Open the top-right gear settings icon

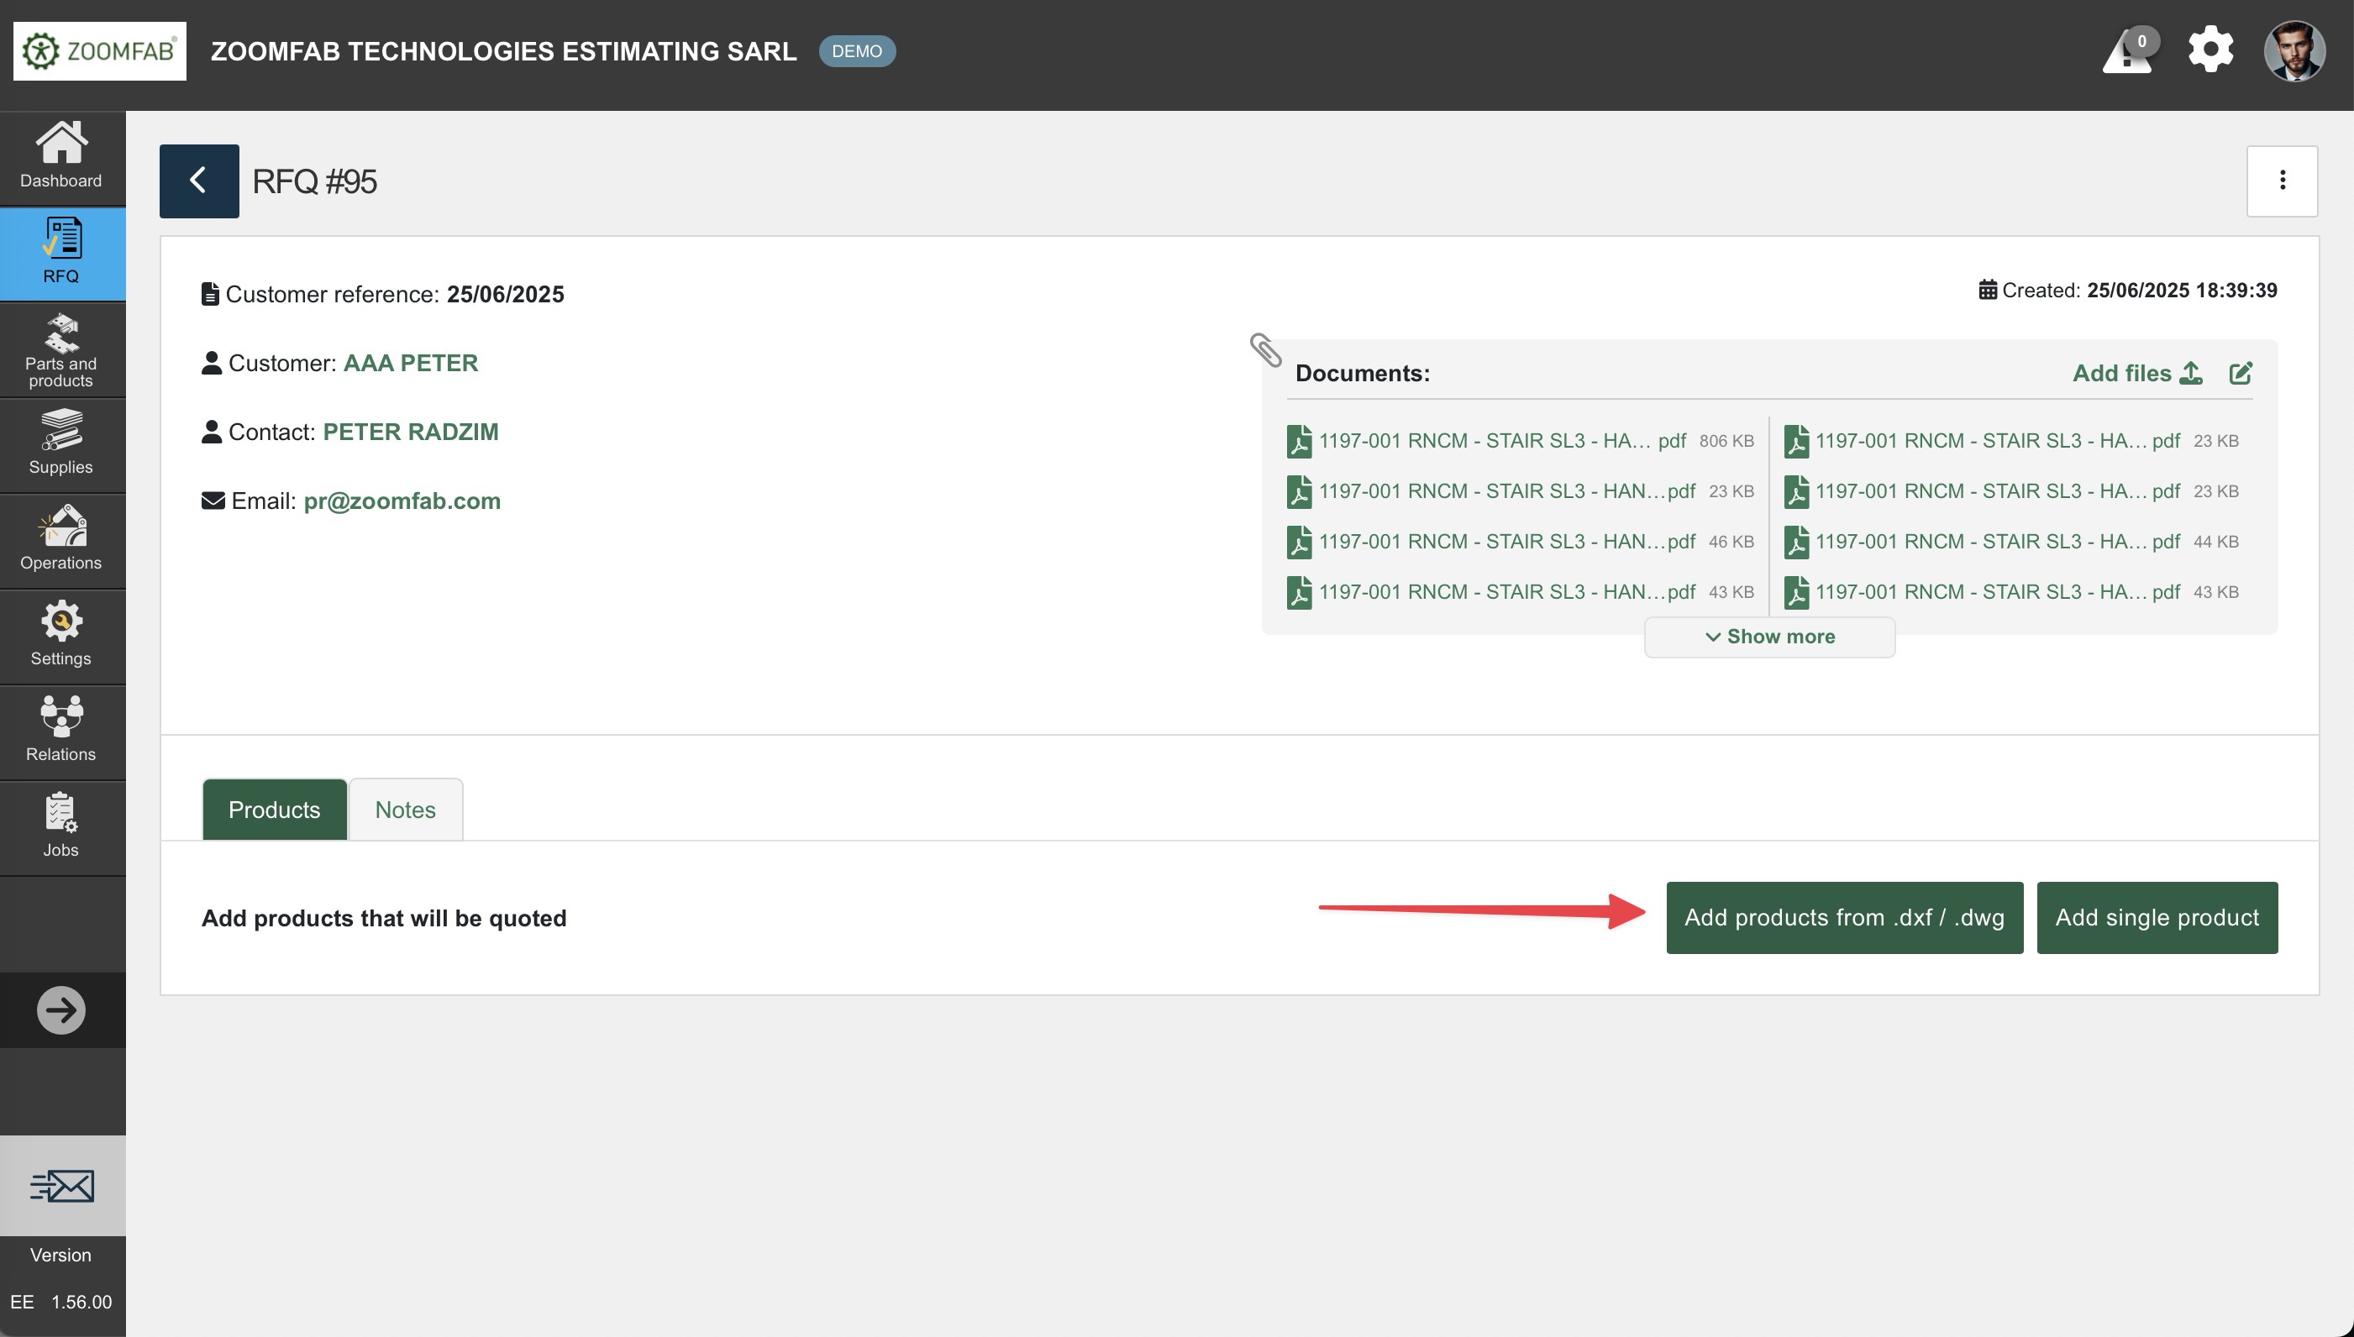(x=2210, y=50)
